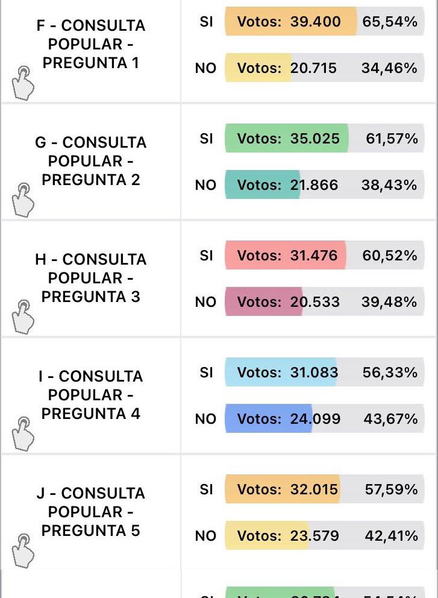438x598 pixels.
Task: Tap the hand pointer icon in Pregunta 5
Action: tap(23, 550)
